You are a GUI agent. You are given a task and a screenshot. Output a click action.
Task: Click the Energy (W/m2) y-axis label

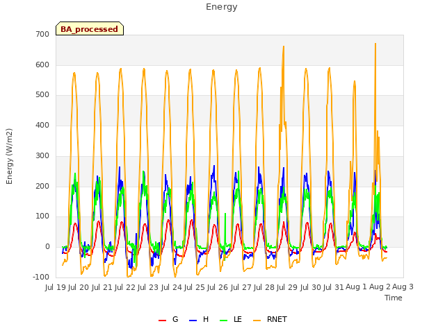(9, 156)
